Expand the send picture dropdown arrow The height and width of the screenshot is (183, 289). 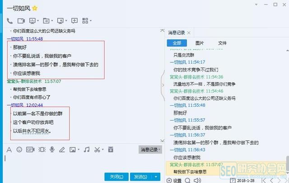79,150
